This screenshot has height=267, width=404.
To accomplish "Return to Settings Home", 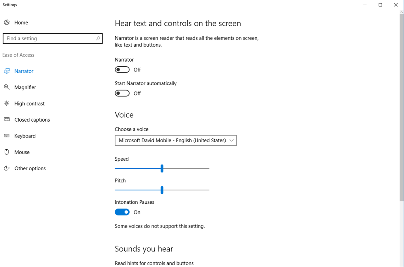I will tap(21, 23).
